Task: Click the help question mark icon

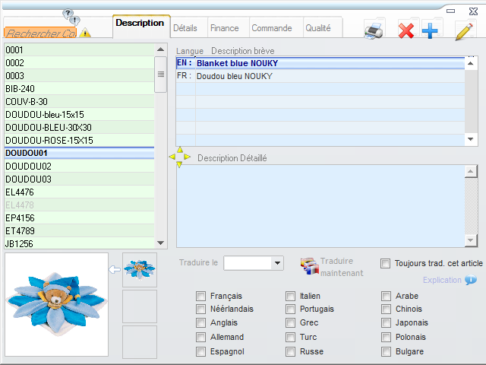Action: click(x=71, y=16)
